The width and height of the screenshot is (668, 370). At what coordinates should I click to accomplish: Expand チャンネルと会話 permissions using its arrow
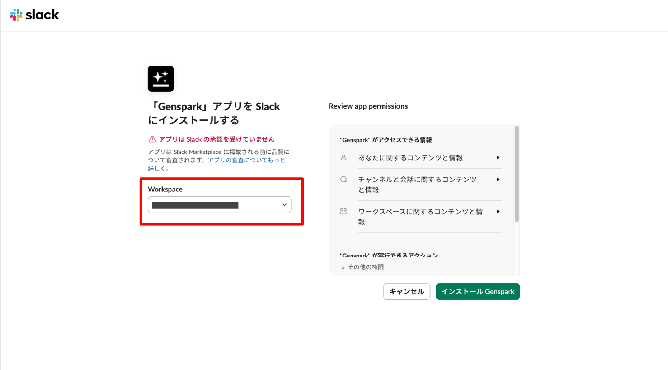coord(498,180)
